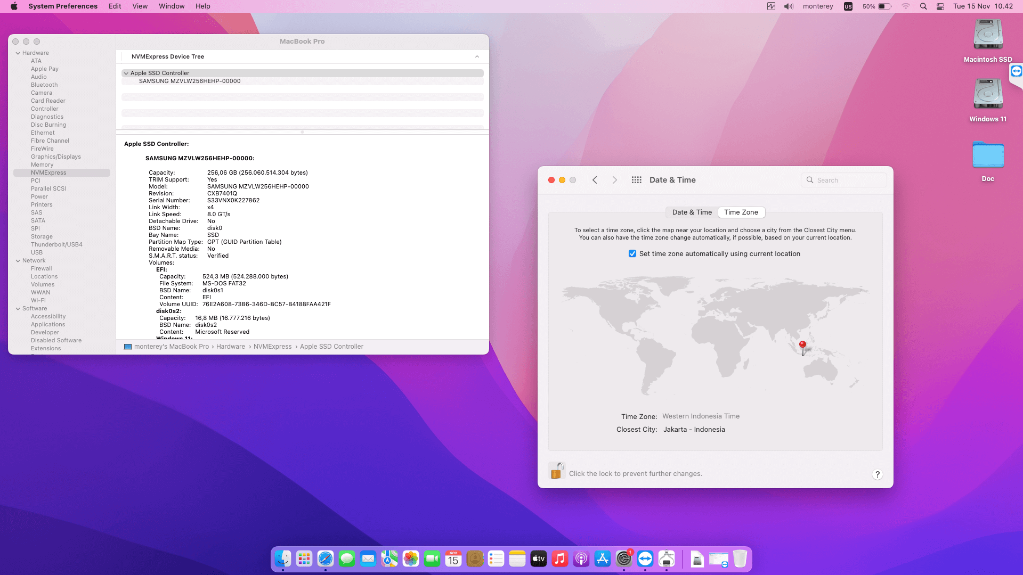Launch Safari from the Dock
This screenshot has width=1023, height=575.
326,558
